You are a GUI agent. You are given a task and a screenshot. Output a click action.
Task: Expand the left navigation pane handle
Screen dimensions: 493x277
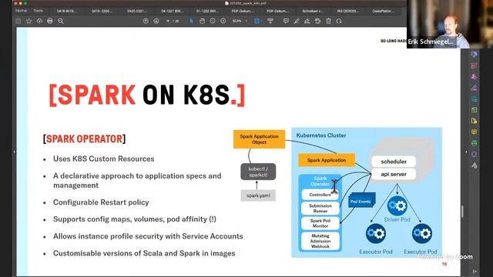[14, 152]
